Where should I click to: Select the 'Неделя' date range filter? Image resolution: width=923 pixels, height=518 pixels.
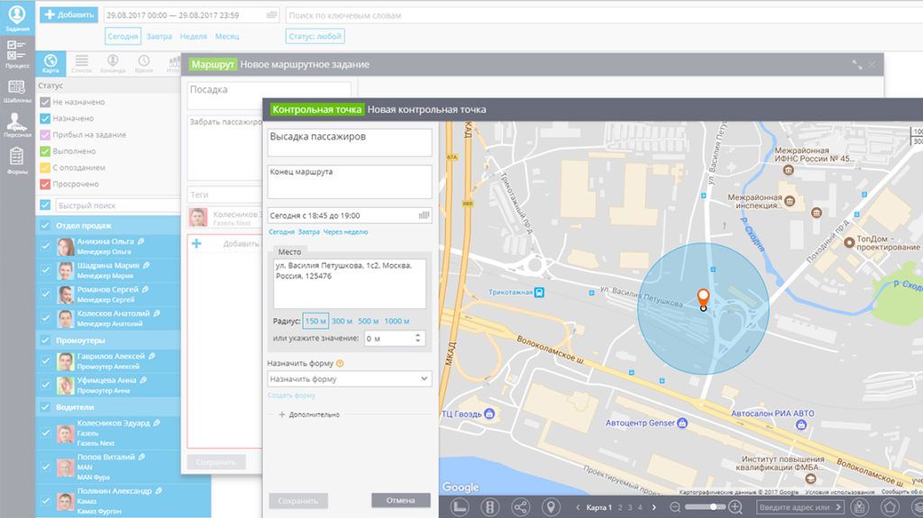[x=193, y=37]
